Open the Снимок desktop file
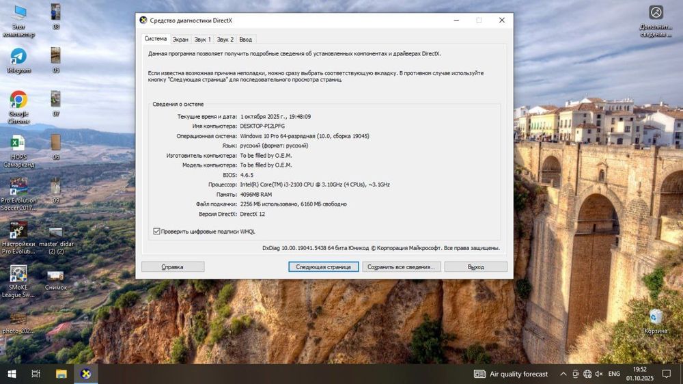683x384 pixels. click(56, 280)
